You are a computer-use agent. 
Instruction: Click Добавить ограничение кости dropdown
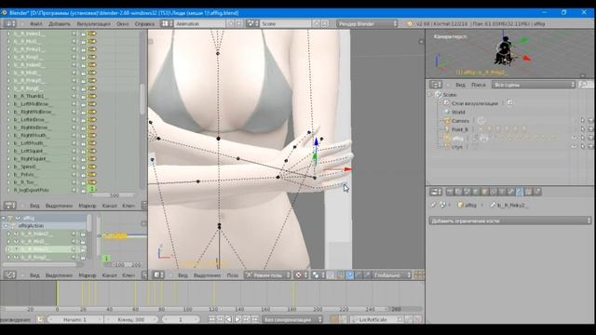click(510, 221)
